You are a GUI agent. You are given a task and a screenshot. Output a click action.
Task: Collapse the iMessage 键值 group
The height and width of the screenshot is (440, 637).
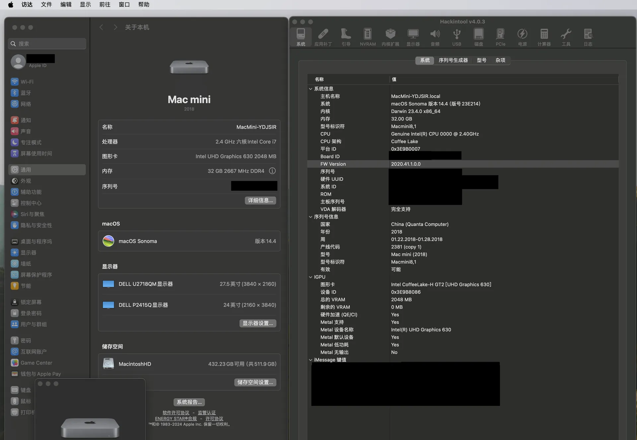[x=311, y=360]
